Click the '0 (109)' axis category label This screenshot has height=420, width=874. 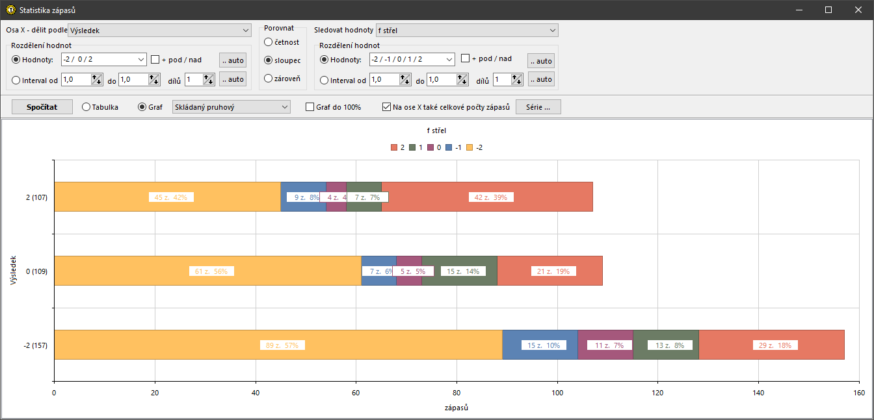[x=36, y=271]
